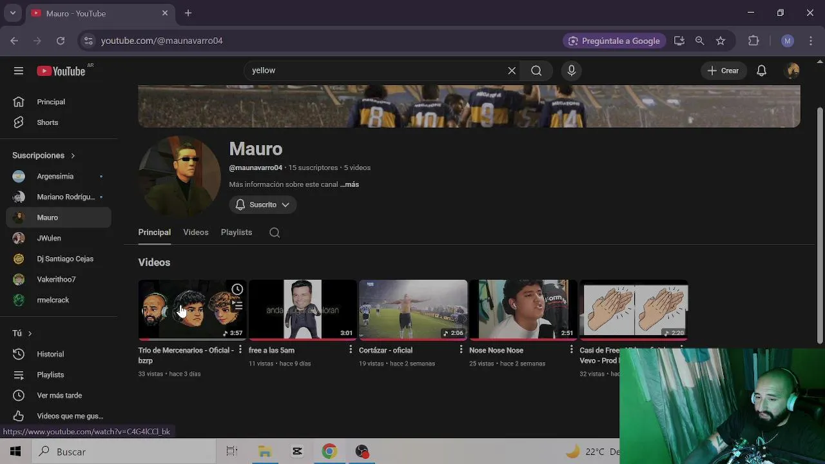825x464 pixels.
Task: Open the Suscrito notification dropdown
Action: coord(263,205)
